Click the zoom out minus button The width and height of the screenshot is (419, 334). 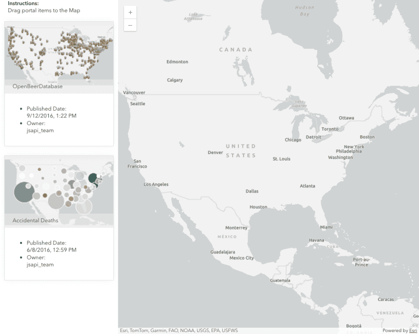(x=130, y=25)
